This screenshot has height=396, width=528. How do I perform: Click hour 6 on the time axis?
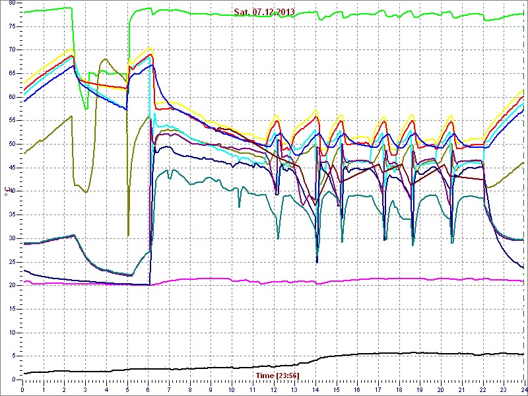point(148,389)
